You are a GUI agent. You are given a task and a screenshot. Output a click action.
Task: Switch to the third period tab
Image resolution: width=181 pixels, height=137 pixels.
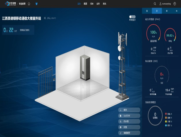click(x=167, y=11)
